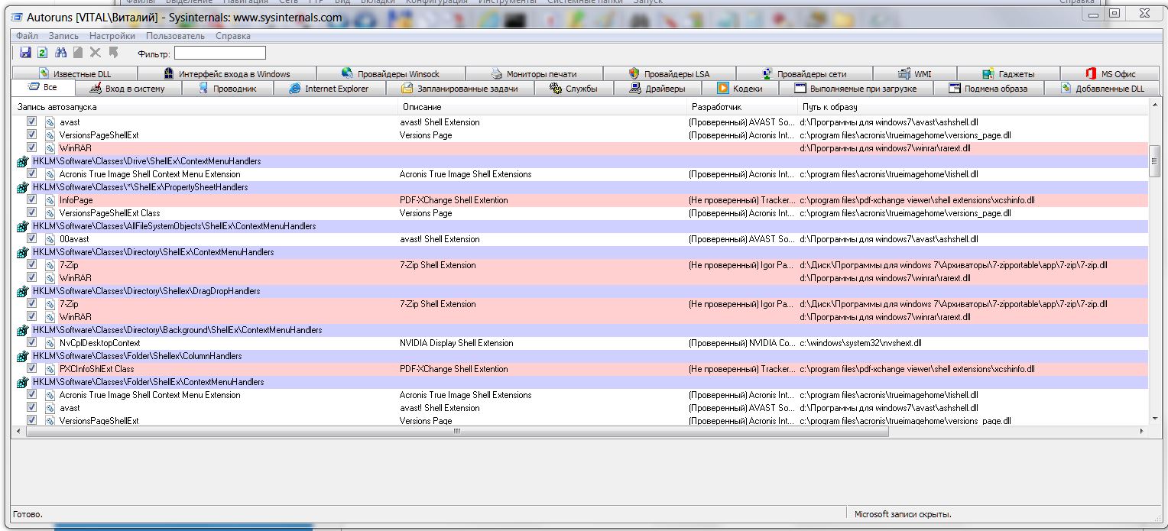Click the vertical scrollbar thumb of the list
The image size is (1168, 531).
click(1154, 161)
